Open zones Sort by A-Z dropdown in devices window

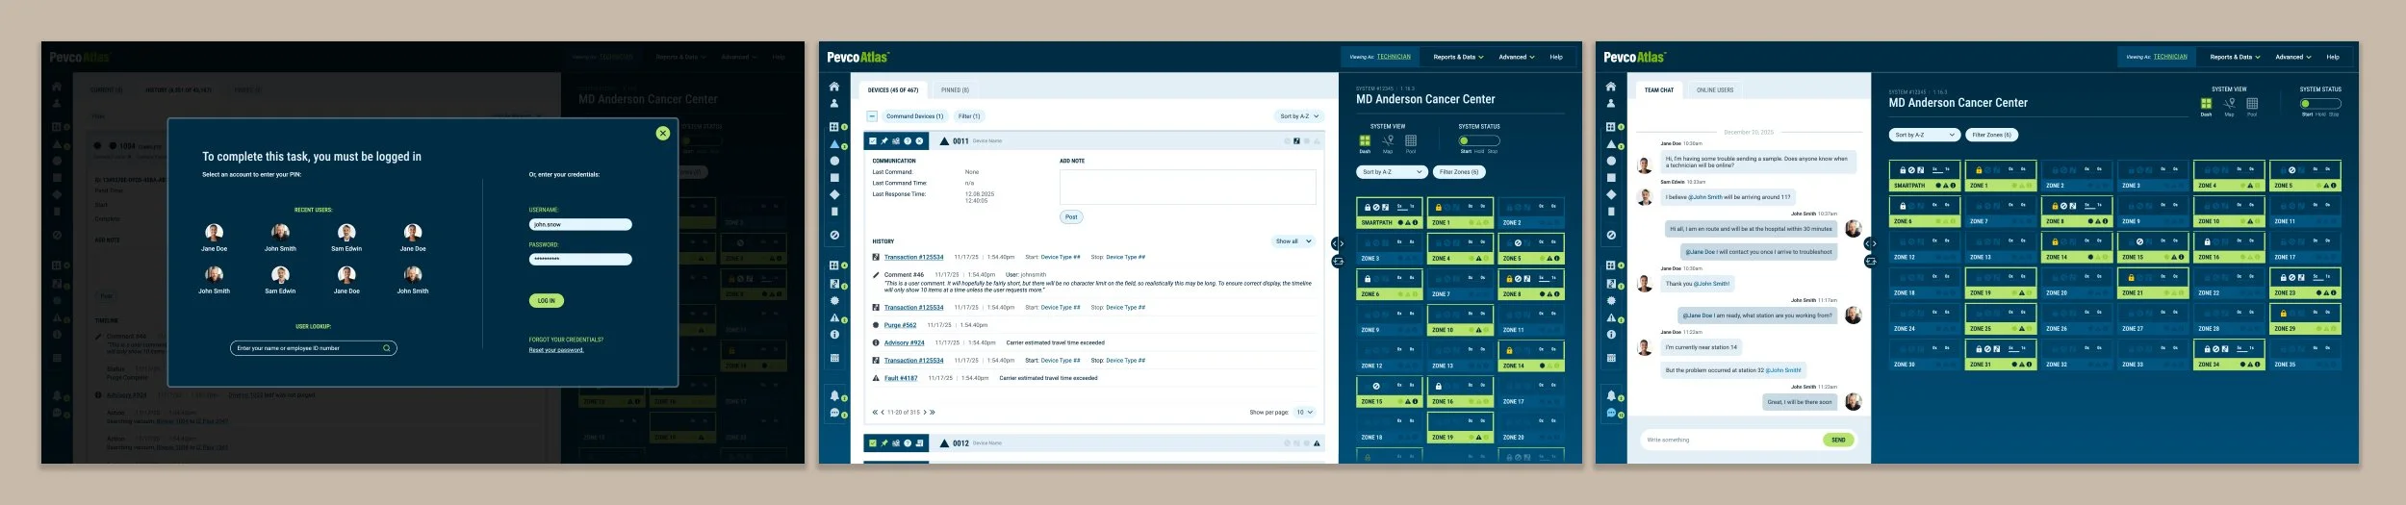coord(1392,172)
